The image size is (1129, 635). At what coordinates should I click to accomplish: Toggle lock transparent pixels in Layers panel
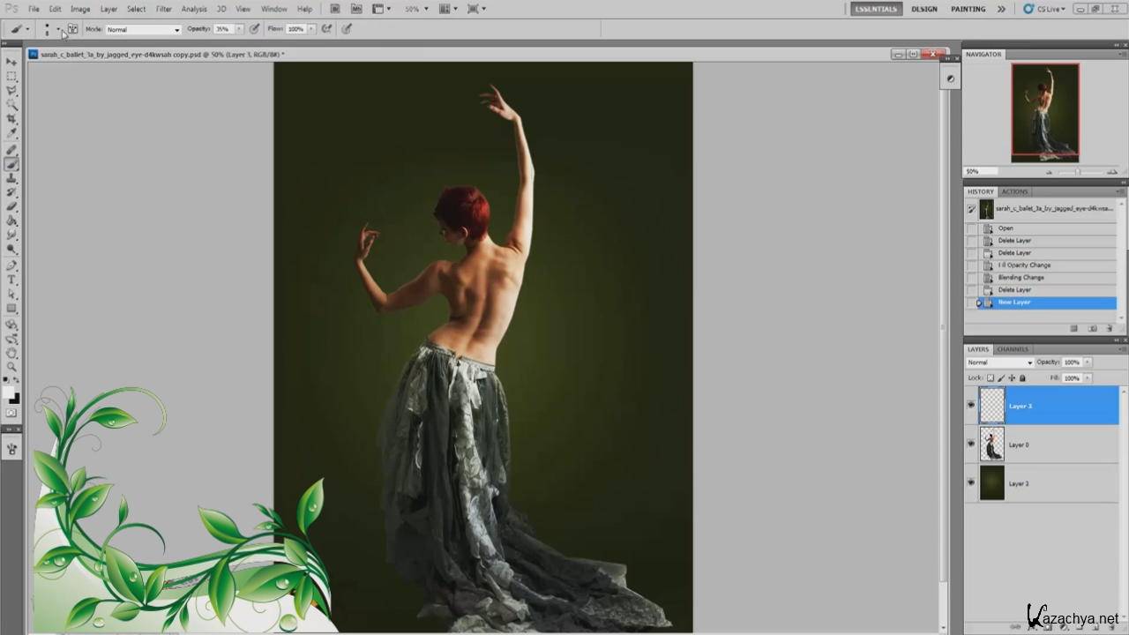[x=991, y=377]
